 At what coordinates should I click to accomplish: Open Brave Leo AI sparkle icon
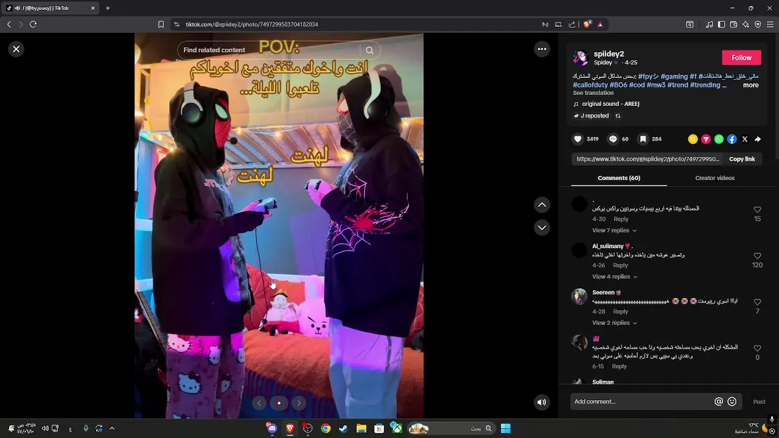point(746,24)
